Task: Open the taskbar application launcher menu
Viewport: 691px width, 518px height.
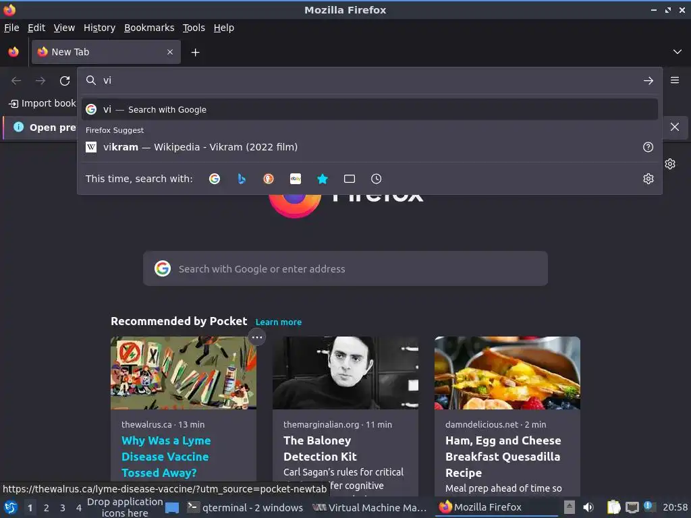Action: (11, 508)
